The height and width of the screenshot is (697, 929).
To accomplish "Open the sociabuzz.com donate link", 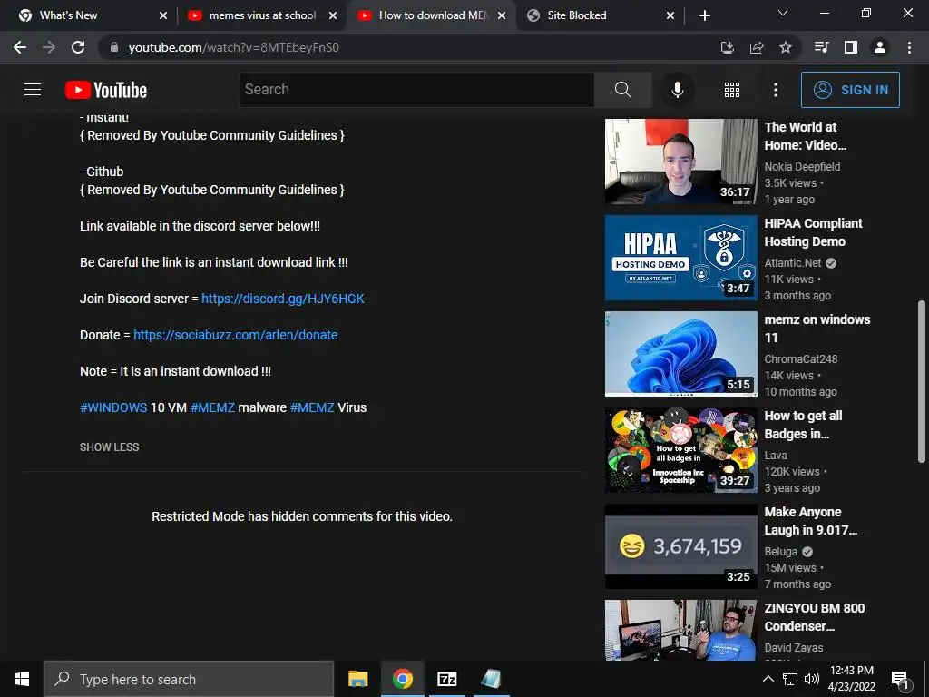I will [235, 335].
